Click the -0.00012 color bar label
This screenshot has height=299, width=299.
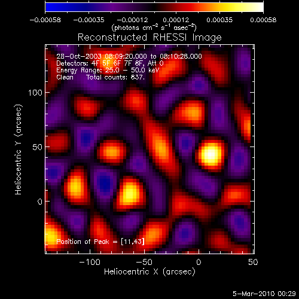tap(133, 20)
